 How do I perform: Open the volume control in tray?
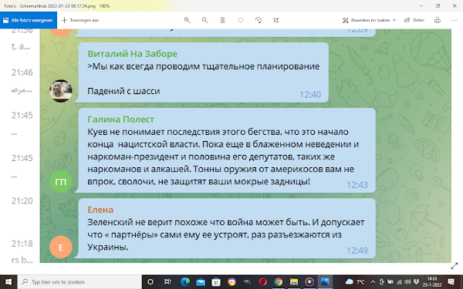click(x=407, y=282)
